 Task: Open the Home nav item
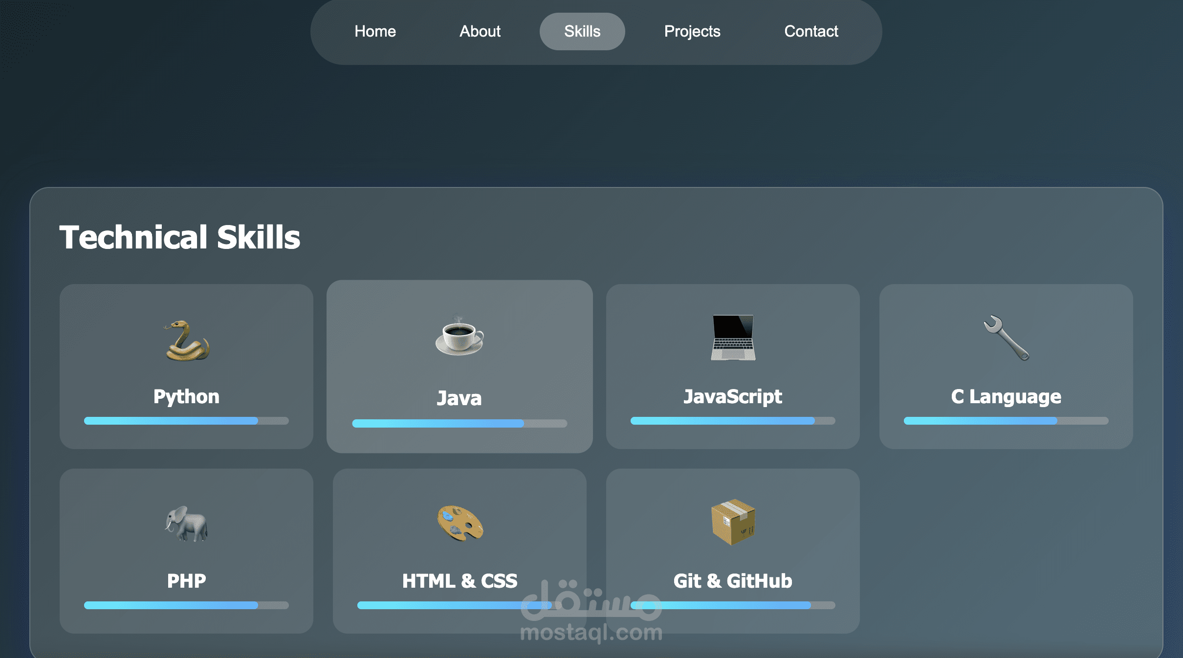(x=375, y=32)
